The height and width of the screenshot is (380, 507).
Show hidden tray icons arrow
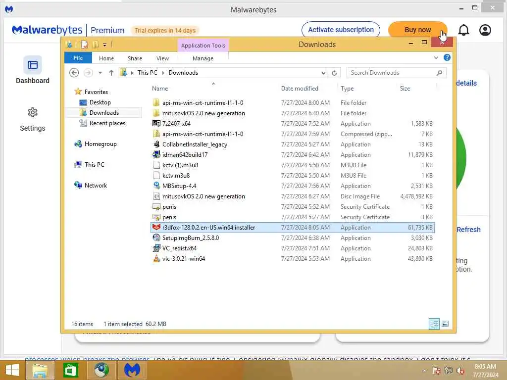tap(424, 371)
